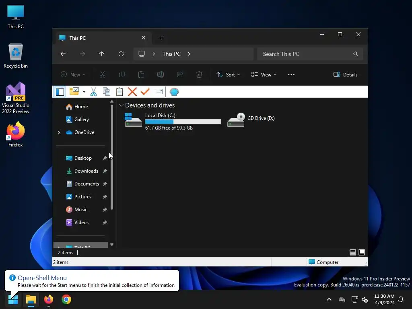This screenshot has height=309, width=412.
Task: Open Desktop in navigation pane
Action: click(83, 158)
